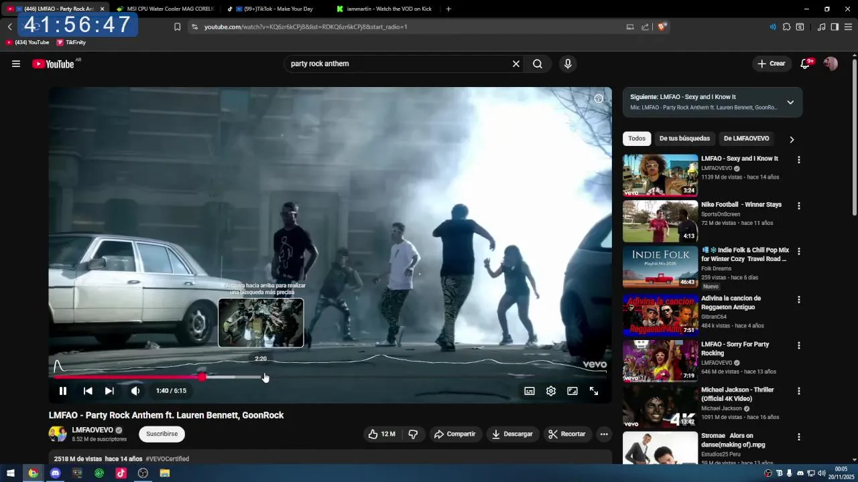Skip to the next video
The width and height of the screenshot is (858, 482).
click(109, 391)
